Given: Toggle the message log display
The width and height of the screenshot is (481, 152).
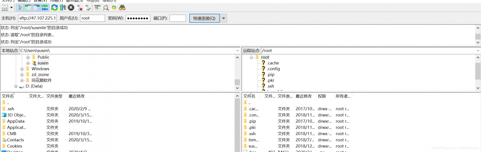Looking at the screenshot, I should [x=20, y=7].
